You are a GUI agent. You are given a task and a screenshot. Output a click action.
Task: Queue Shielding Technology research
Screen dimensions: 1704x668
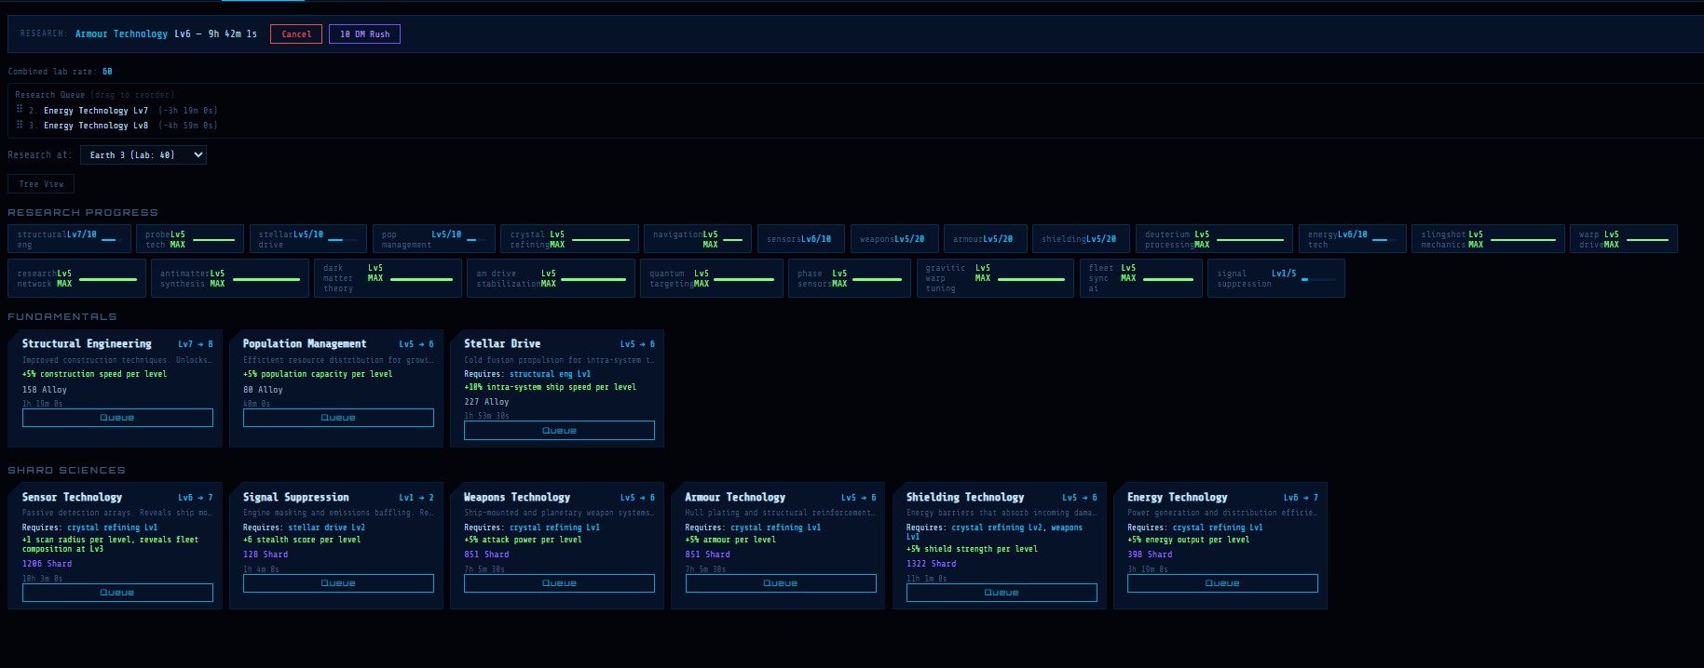(x=1002, y=593)
